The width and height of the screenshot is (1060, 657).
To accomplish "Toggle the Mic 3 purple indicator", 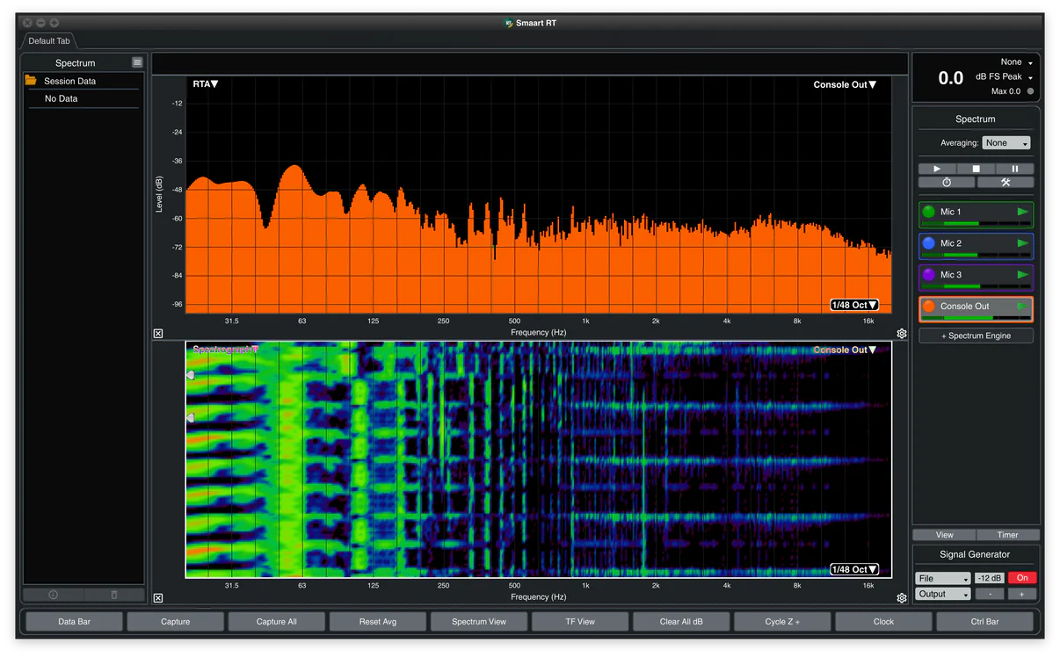I will (x=929, y=275).
